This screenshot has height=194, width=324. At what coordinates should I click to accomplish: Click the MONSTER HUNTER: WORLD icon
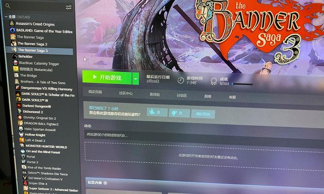pyautogui.click(x=22, y=145)
